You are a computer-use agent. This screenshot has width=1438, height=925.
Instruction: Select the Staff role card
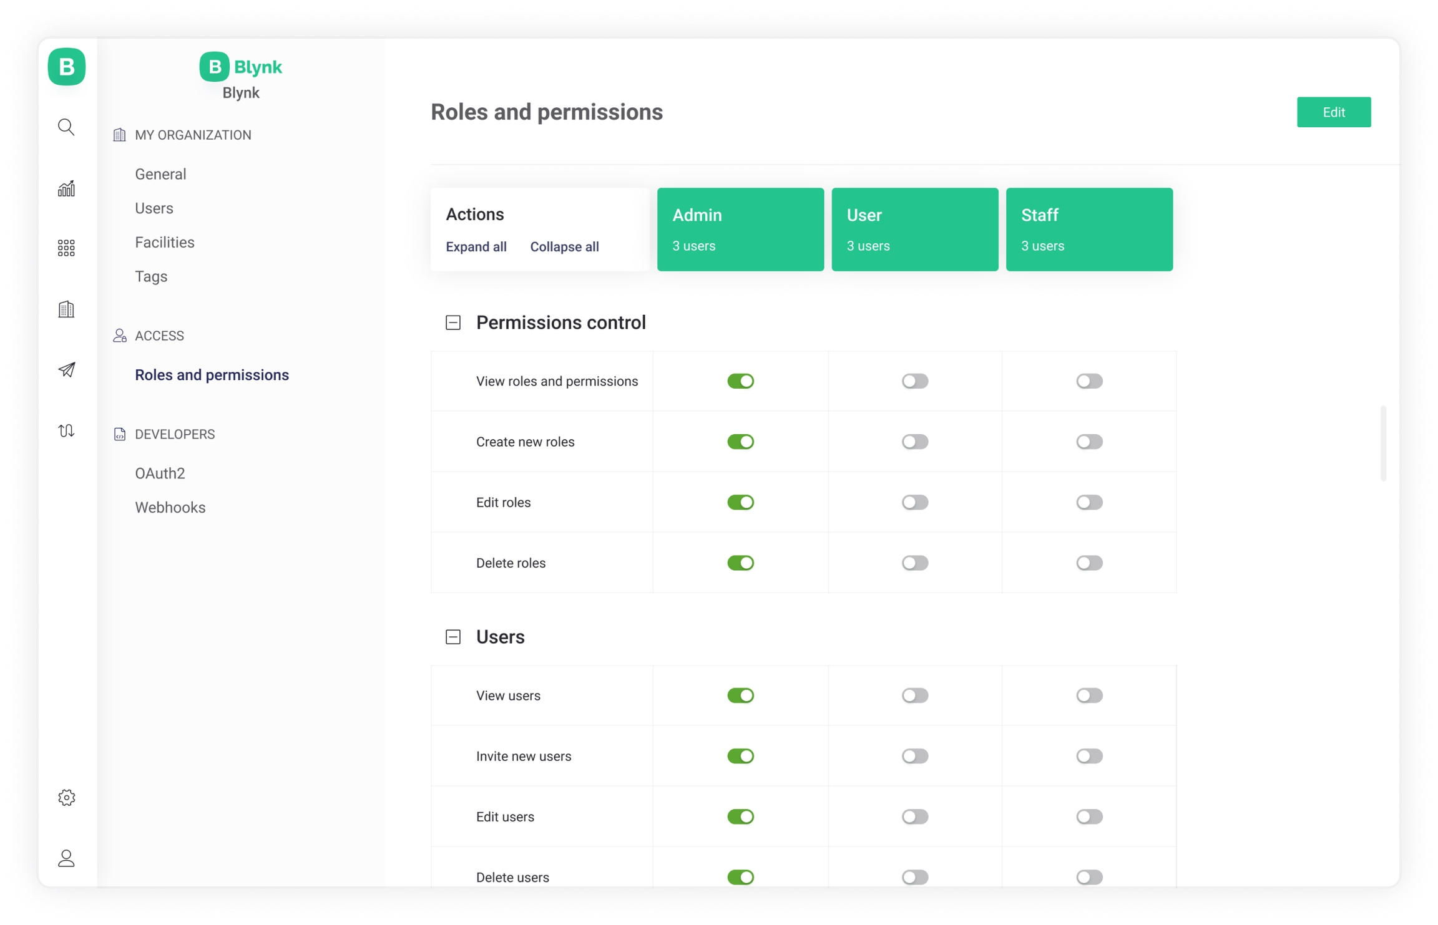[x=1088, y=230]
